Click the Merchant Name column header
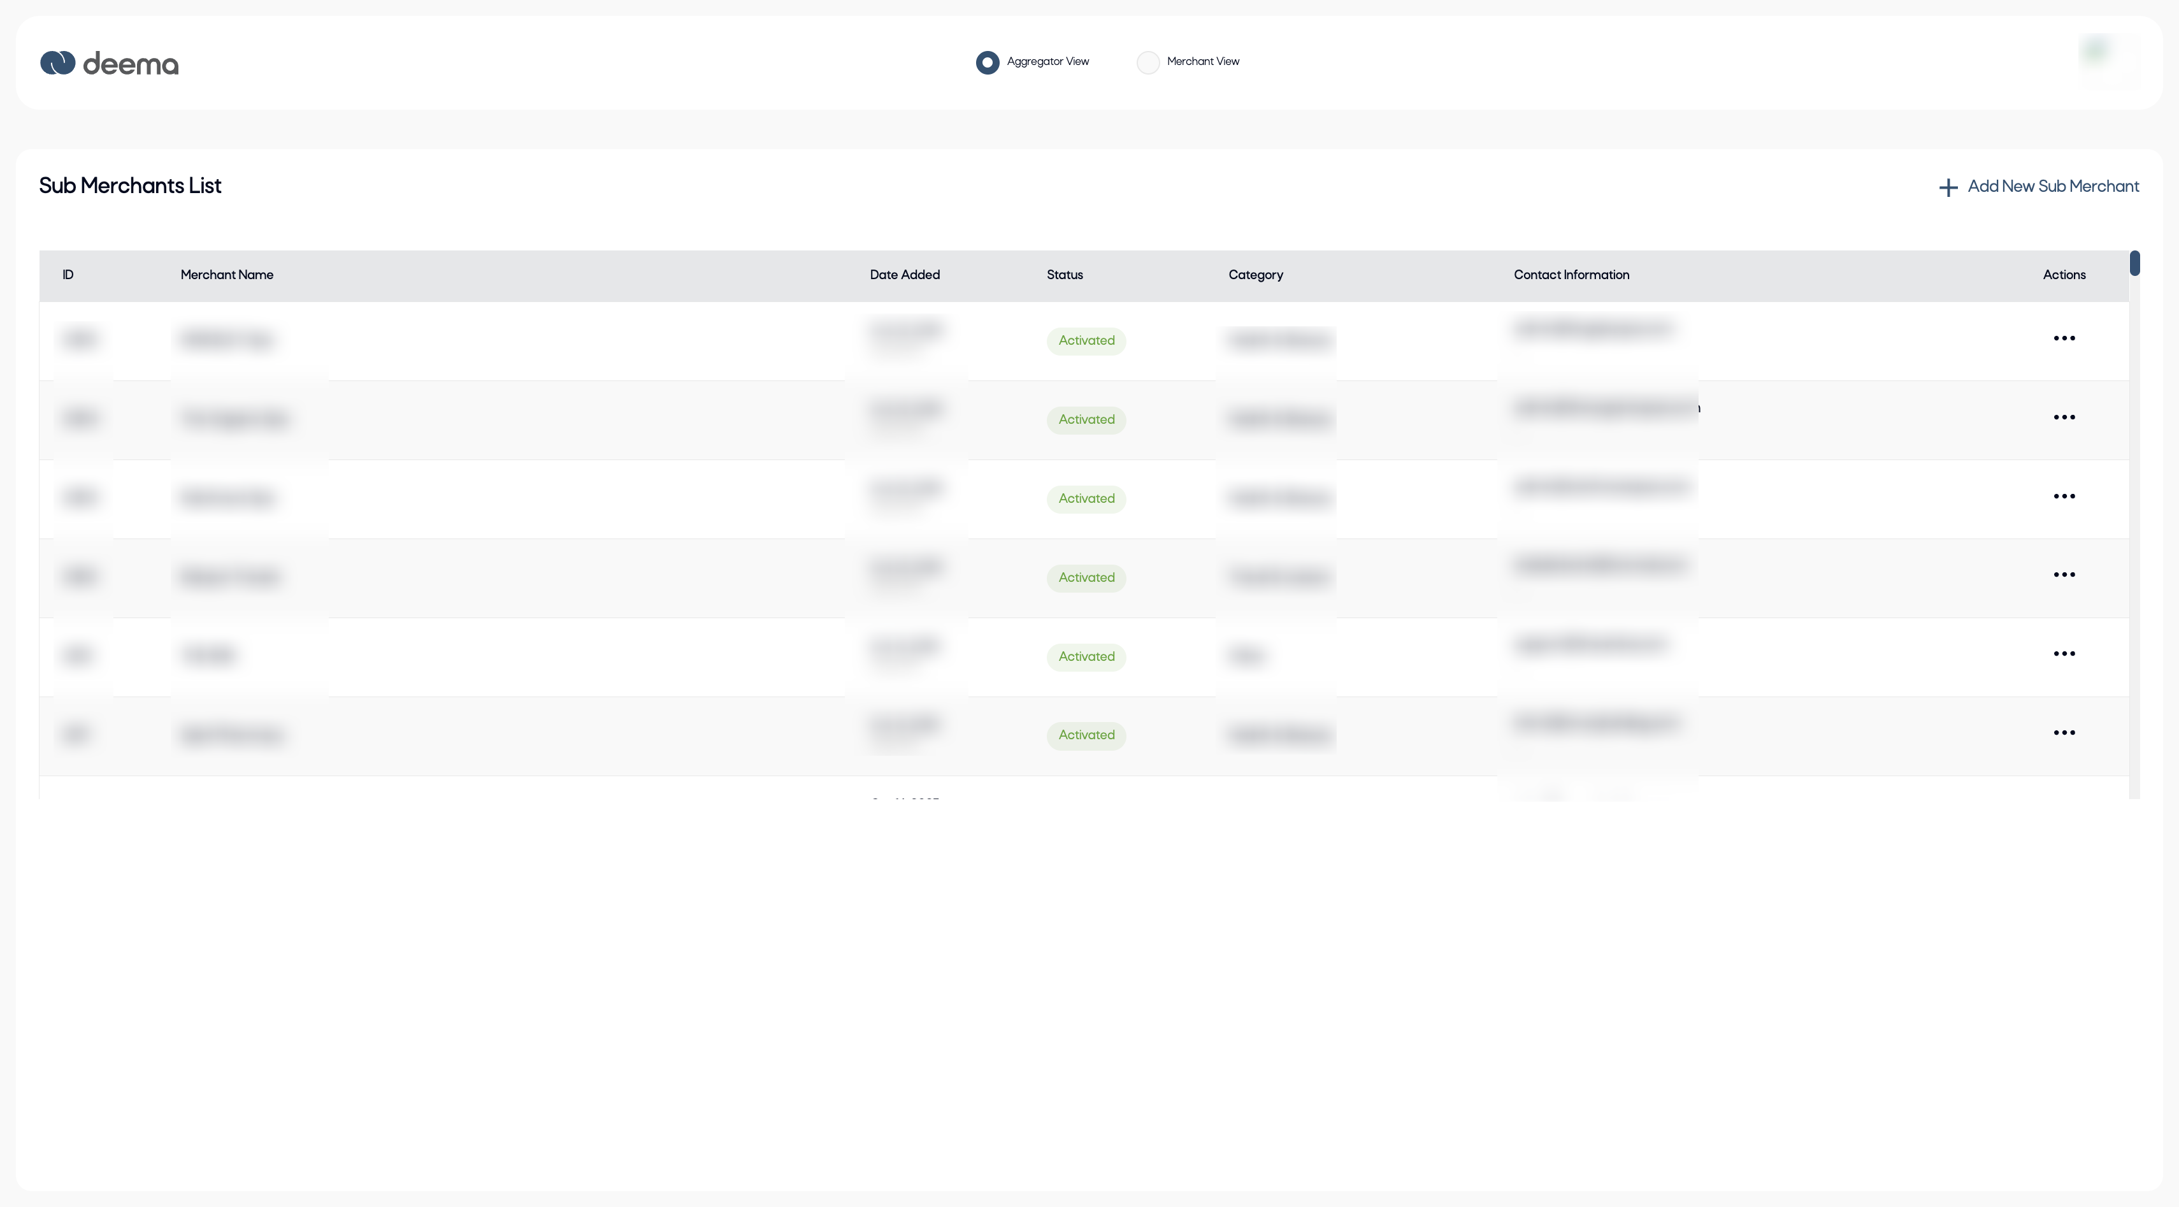The height and width of the screenshot is (1207, 2179). point(227,275)
